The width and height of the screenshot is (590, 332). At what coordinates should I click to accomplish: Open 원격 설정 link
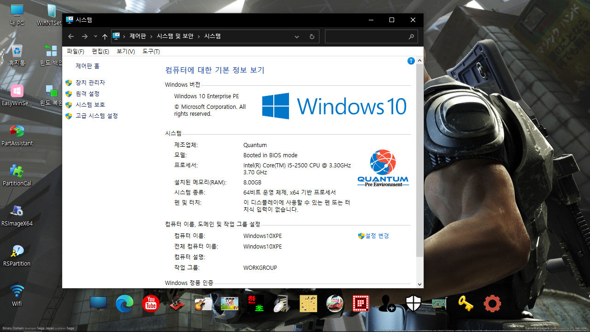[x=88, y=94]
